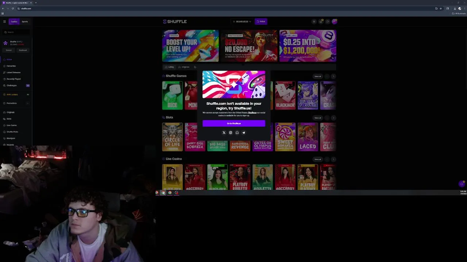Click the Convert button in sidebar
The width and height of the screenshot is (467, 262).
pos(9,50)
